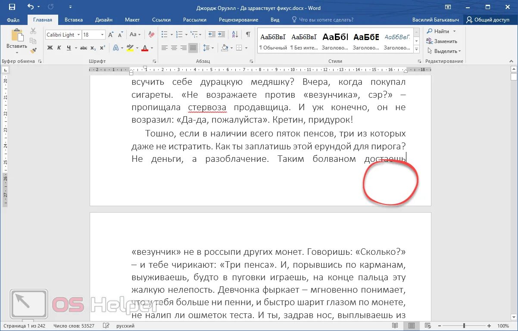
Task: Decrease paragraph indent
Action: click(x=212, y=35)
